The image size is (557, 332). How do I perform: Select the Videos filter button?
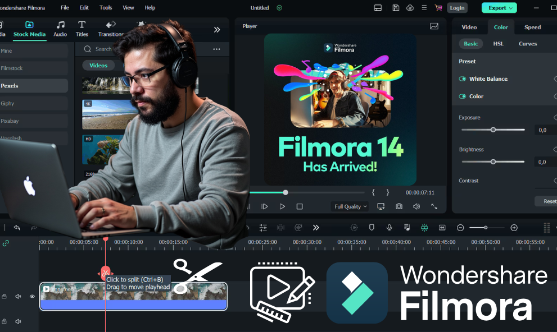[98, 66]
